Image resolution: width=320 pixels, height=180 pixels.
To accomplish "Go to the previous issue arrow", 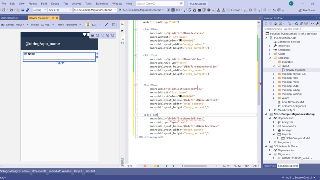I will point(167,166).
